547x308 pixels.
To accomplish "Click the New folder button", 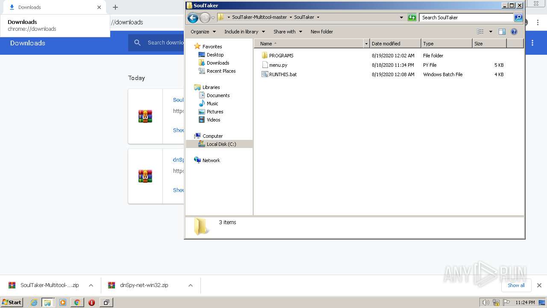I will [x=322, y=32].
